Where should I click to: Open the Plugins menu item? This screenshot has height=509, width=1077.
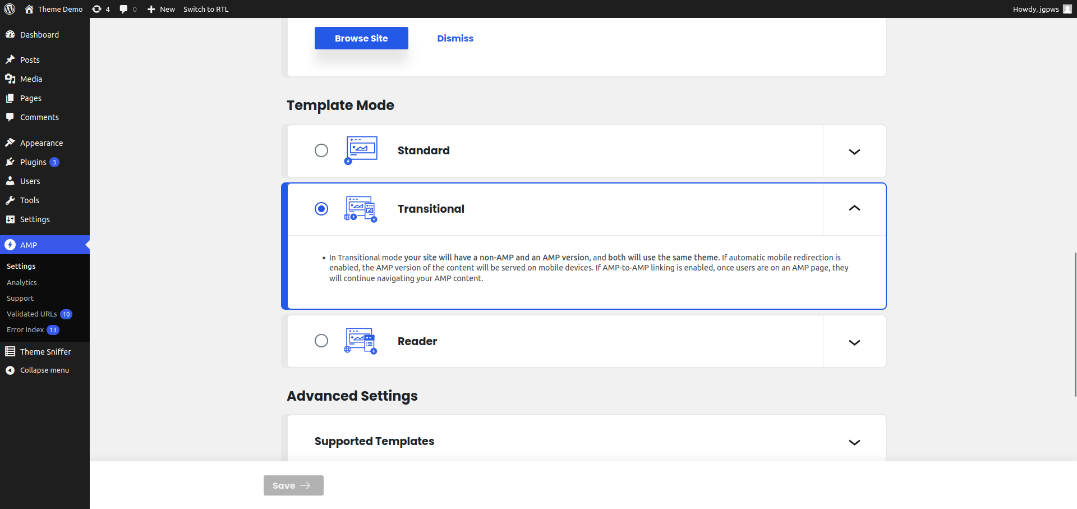click(45, 162)
